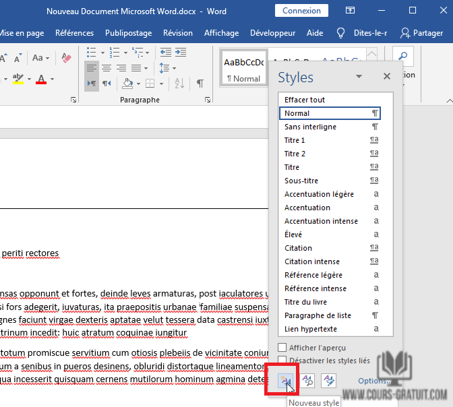Image resolution: width=453 pixels, height=407 pixels.
Task: Open the Style Inspector button
Action: point(307,381)
